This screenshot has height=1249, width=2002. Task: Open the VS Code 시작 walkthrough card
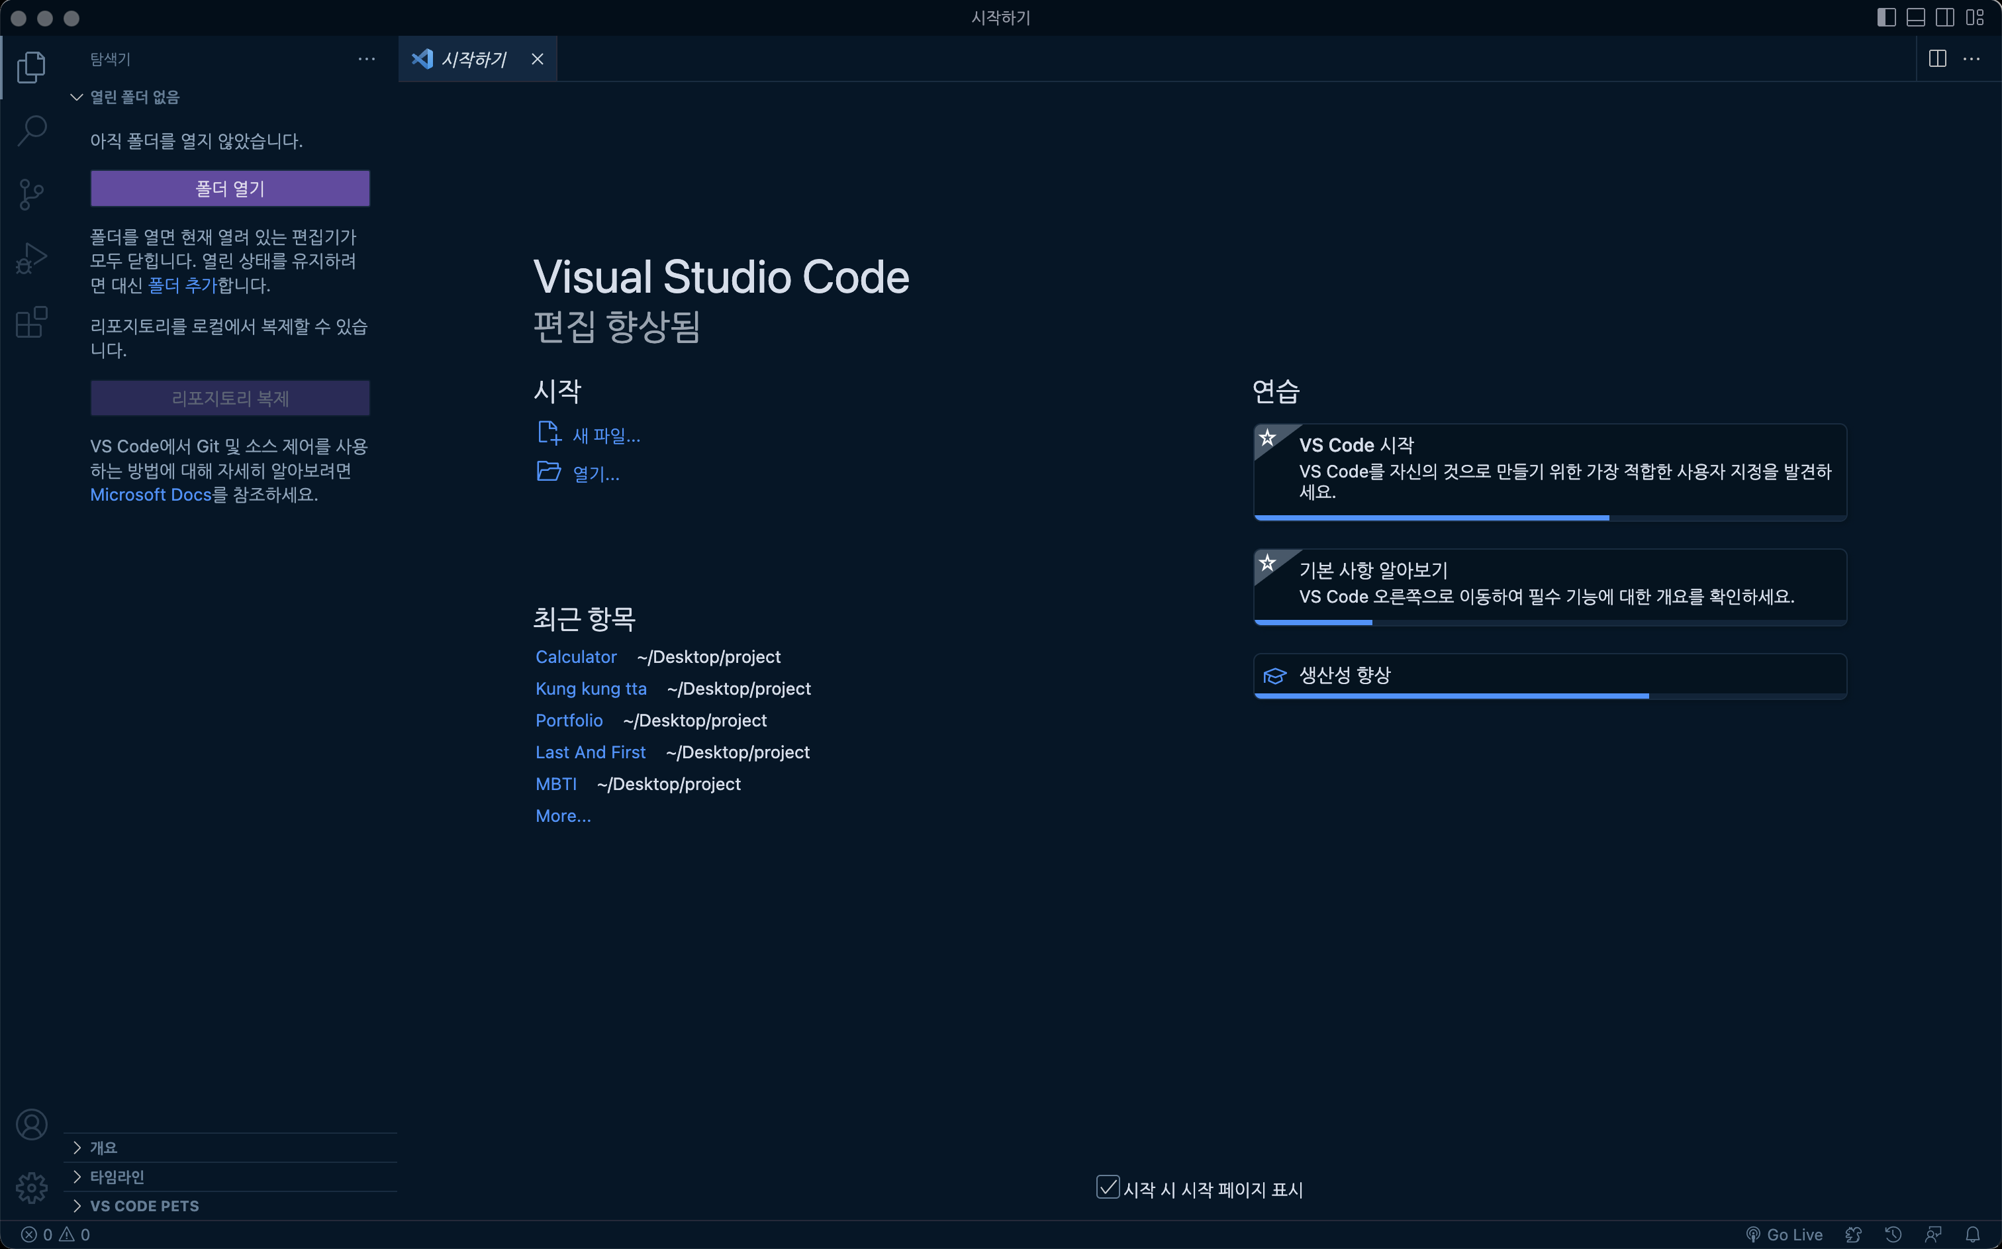1550,472
